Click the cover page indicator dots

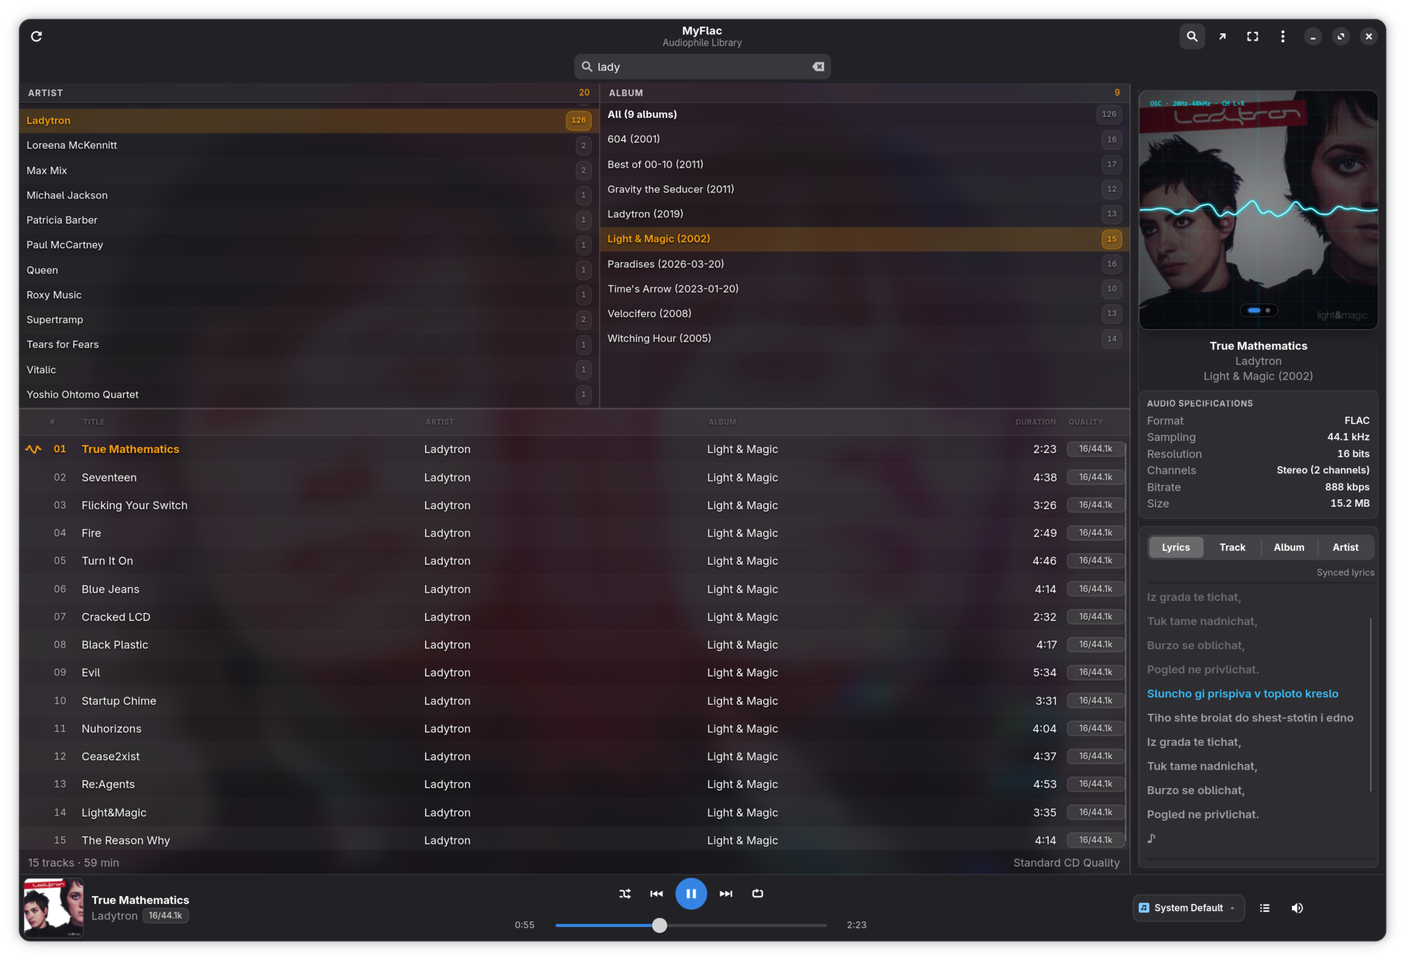tap(1258, 310)
